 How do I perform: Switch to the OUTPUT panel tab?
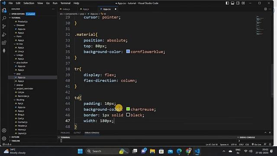point(77,133)
